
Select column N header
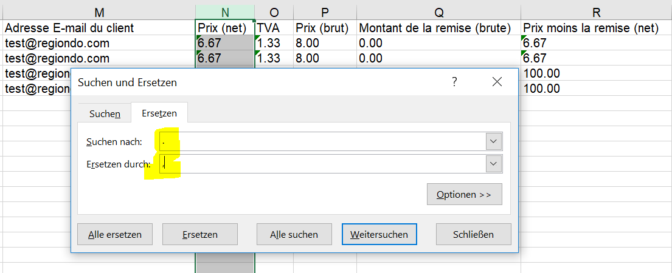click(225, 12)
